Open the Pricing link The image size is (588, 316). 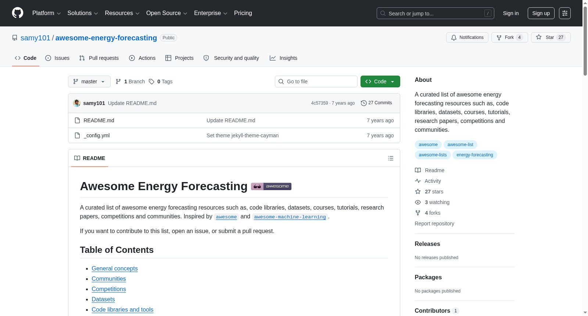coord(243,13)
